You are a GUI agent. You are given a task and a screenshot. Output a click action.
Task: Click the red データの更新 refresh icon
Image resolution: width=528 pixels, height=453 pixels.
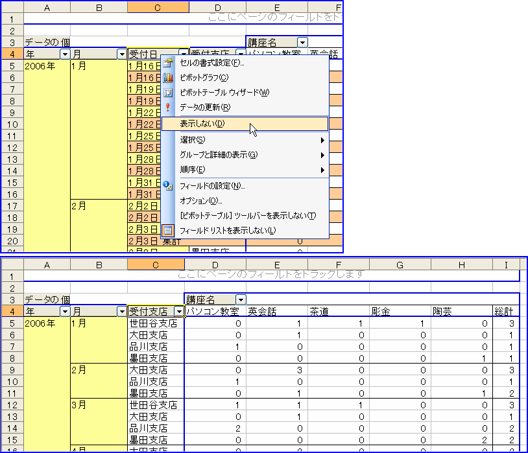(x=167, y=106)
